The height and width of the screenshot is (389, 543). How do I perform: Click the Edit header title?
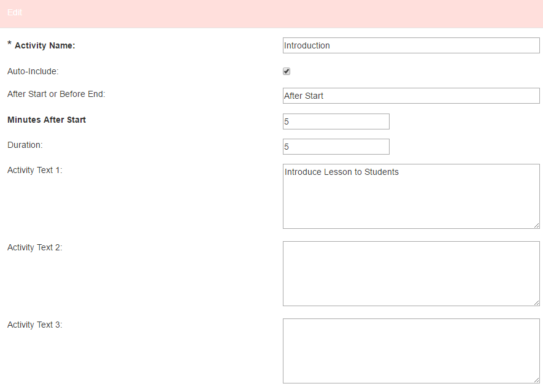point(15,12)
